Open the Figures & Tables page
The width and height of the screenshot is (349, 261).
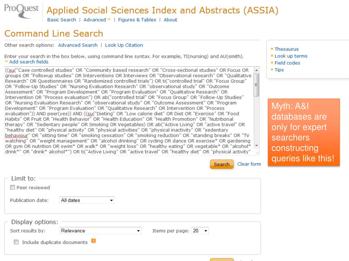137,20
